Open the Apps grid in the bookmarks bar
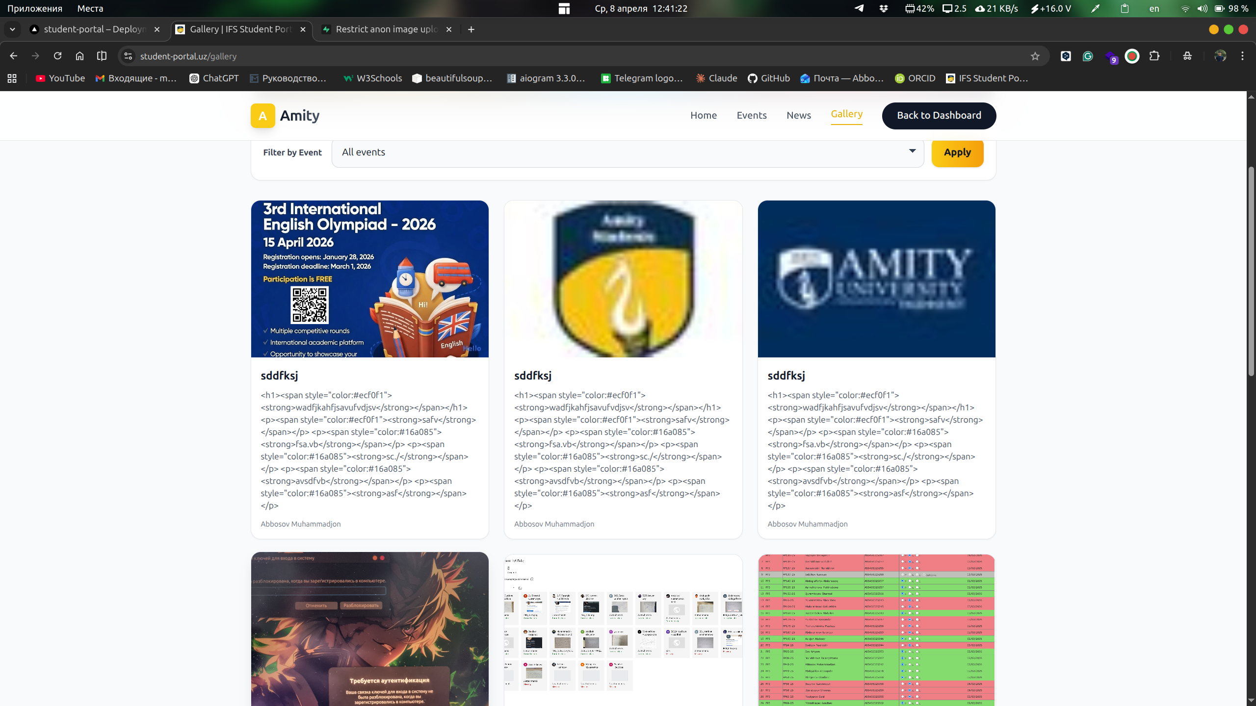The image size is (1256, 706). coord(12,78)
